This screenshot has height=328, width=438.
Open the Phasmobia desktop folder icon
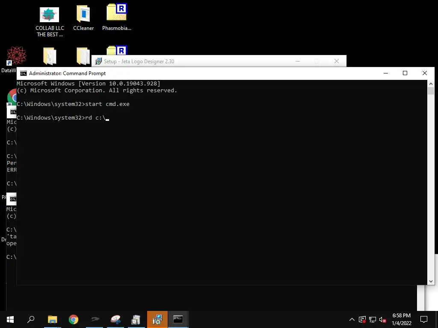pos(117,17)
